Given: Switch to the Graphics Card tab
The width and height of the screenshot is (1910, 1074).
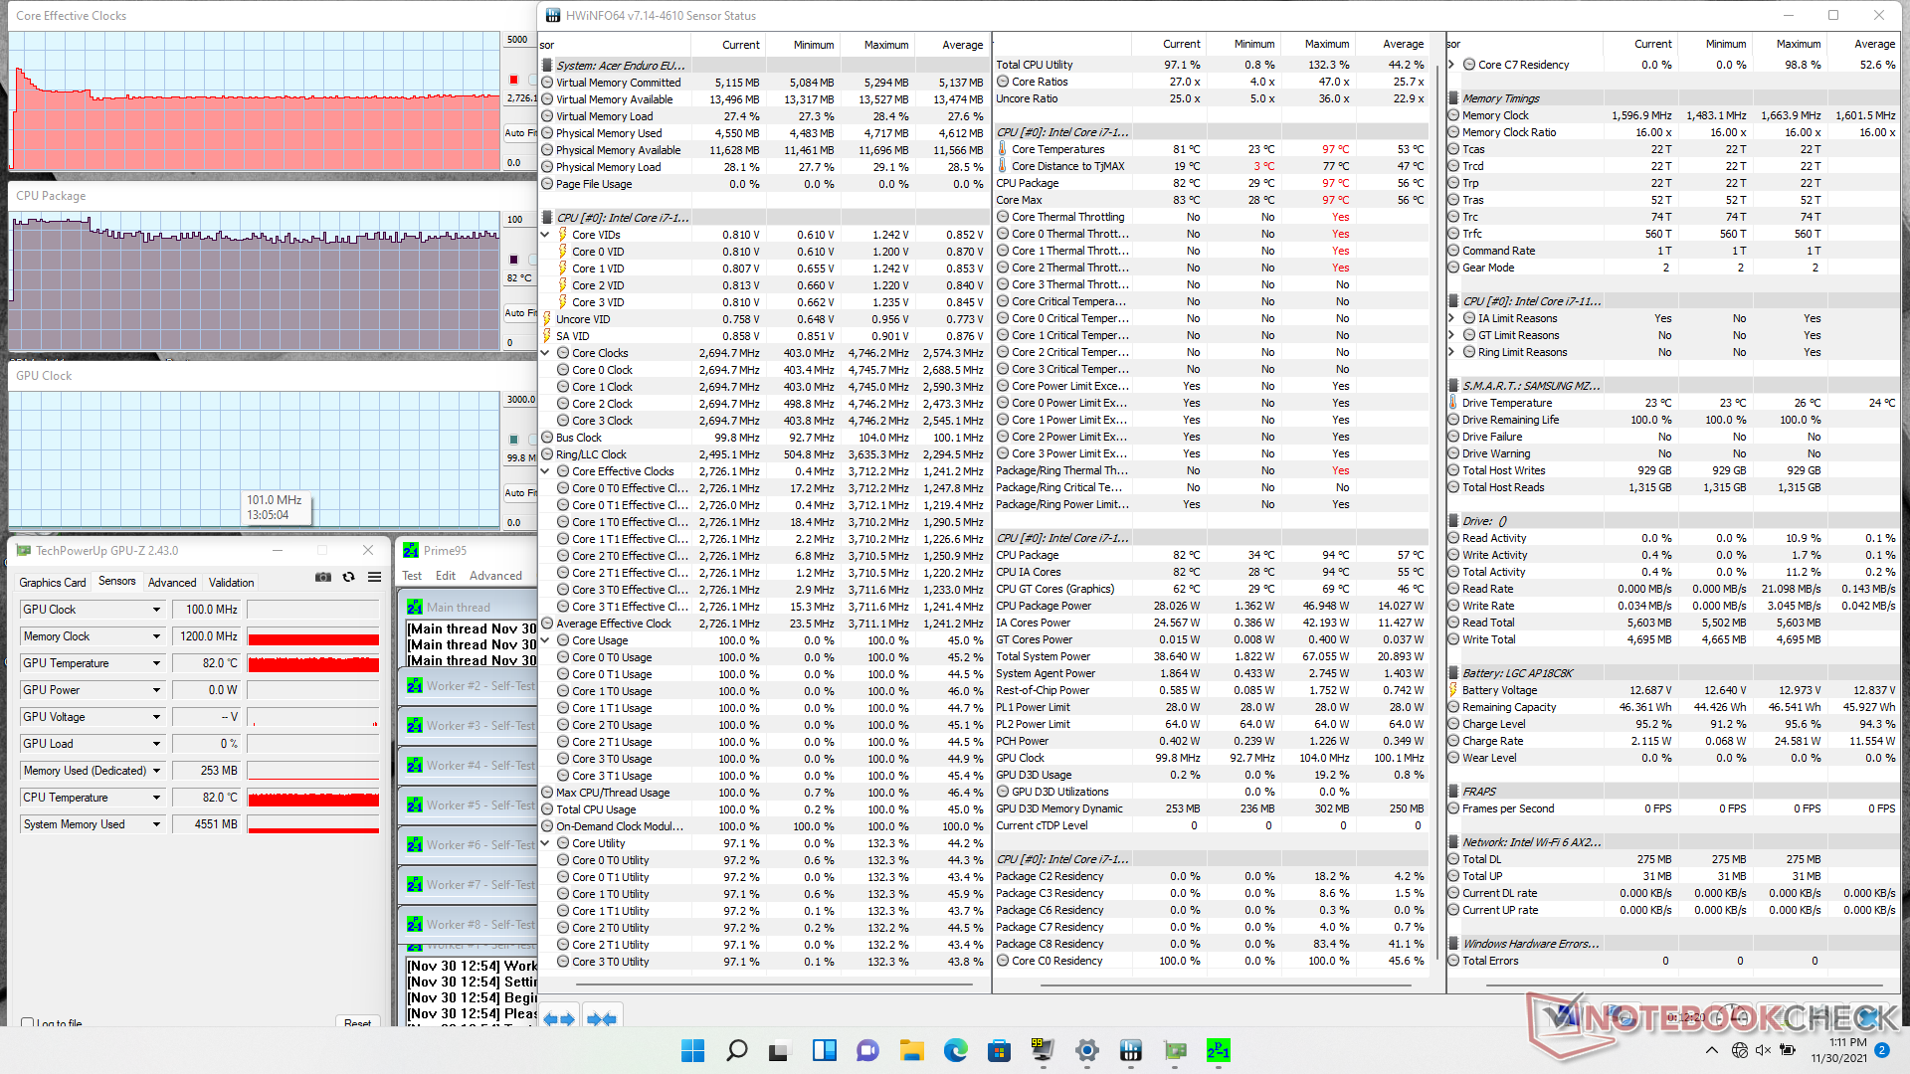Looking at the screenshot, I should [53, 583].
